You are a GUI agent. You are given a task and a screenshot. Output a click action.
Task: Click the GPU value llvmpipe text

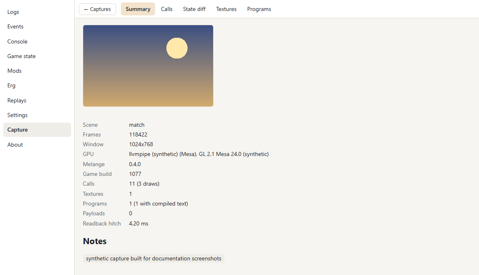click(x=199, y=154)
